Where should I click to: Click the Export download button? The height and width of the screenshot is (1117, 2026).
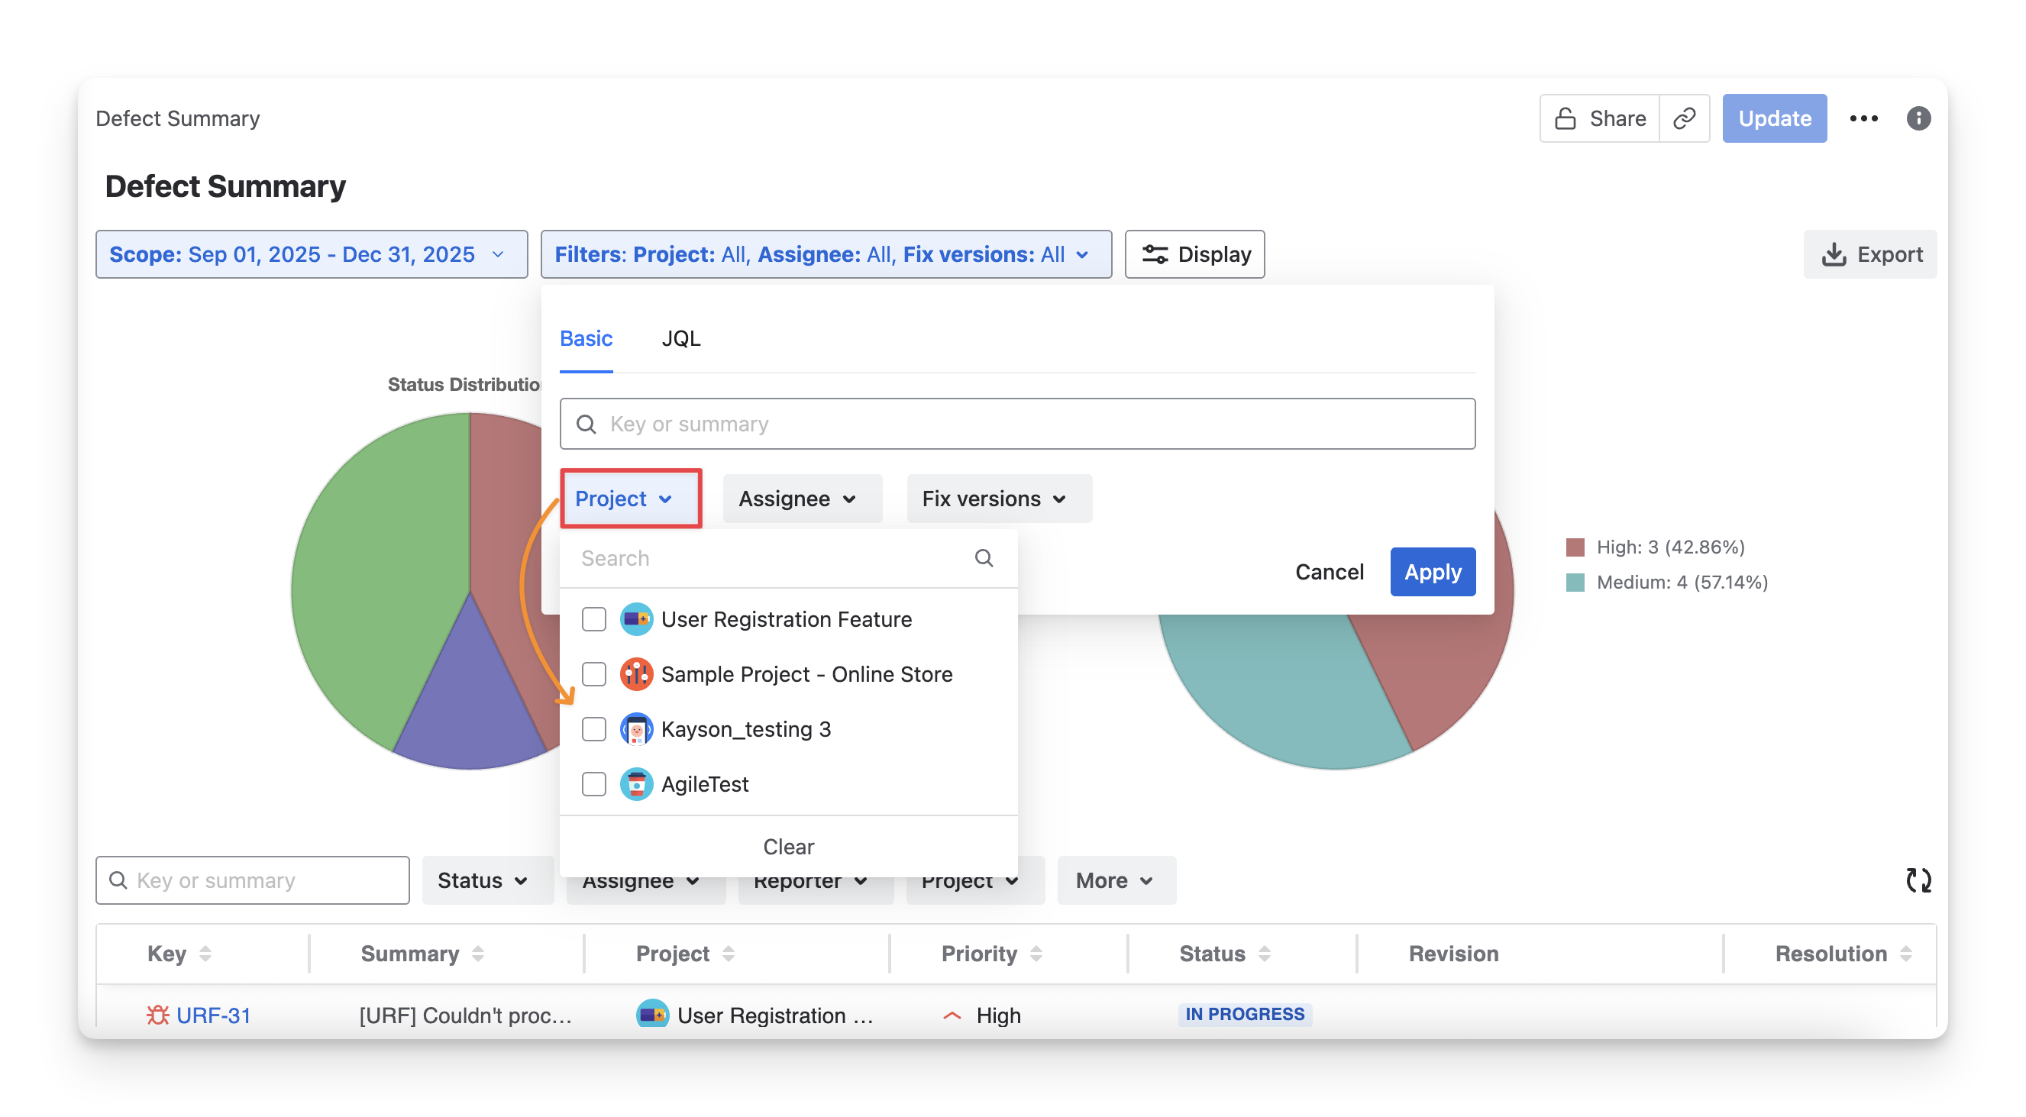pos(1870,254)
